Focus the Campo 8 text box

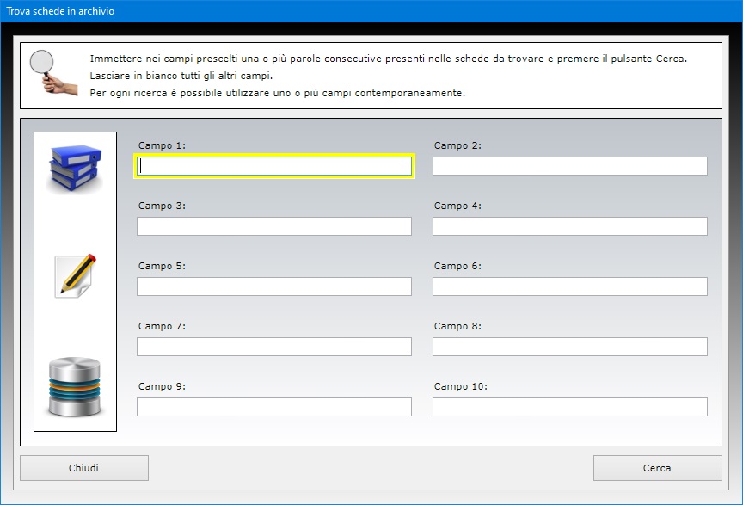570,347
